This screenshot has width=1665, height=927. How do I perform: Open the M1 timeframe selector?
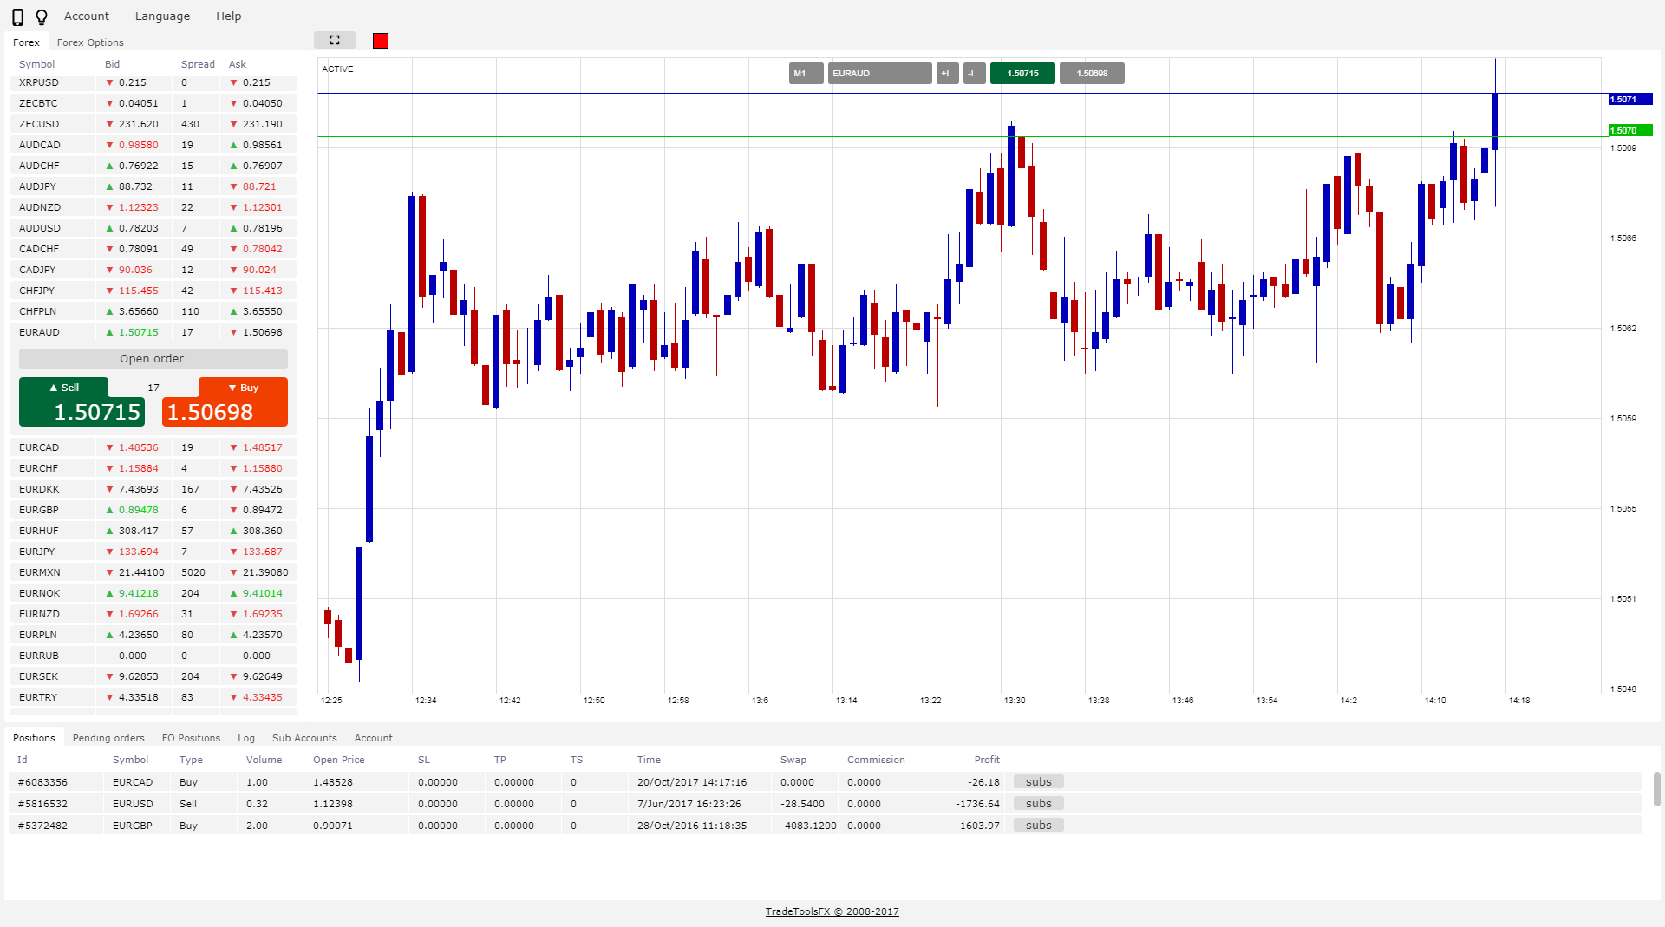806,74
